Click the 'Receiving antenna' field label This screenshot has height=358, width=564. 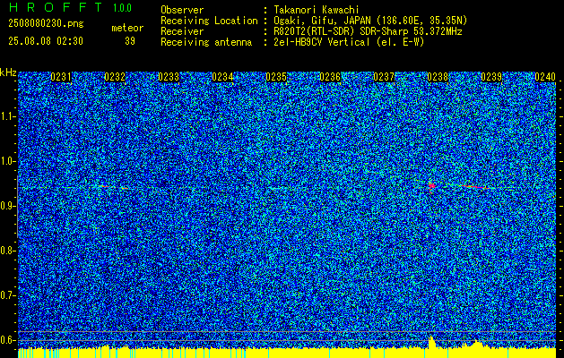[206, 42]
